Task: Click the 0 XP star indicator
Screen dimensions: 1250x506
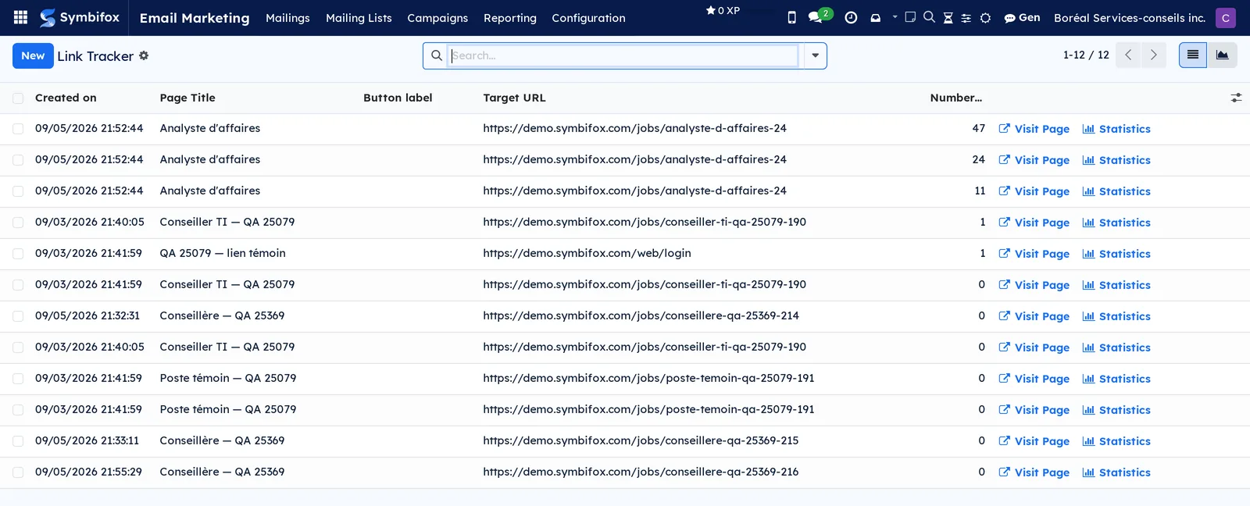Action: 723,10
